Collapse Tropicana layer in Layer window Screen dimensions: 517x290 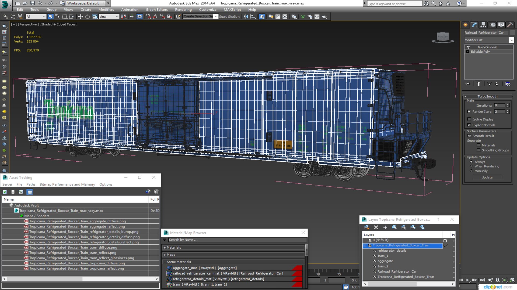(365, 245)
